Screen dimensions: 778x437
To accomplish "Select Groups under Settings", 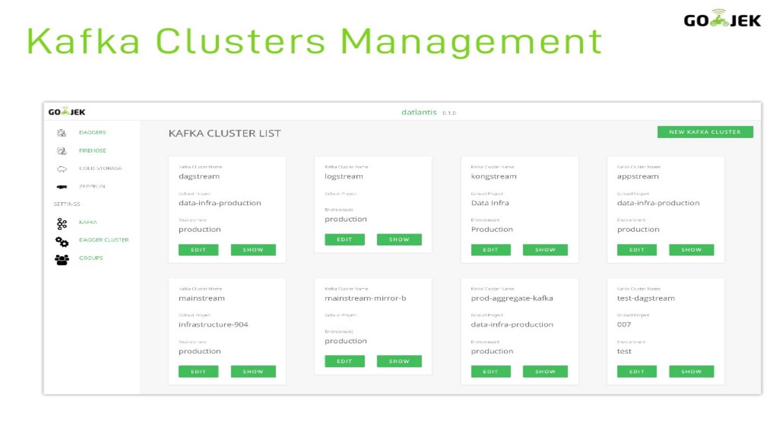I will click(91, 258).
